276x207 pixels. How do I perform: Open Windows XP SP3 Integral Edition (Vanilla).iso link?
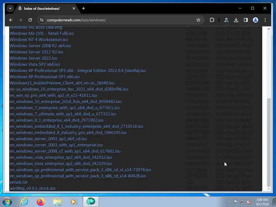tap(78, 70)
